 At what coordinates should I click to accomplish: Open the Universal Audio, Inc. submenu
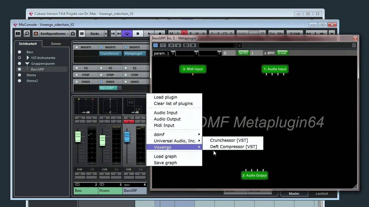(174, 141)
